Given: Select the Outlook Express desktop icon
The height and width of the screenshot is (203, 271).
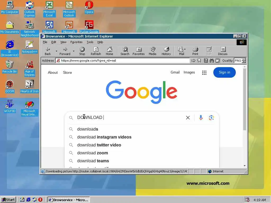Looking at the screenshot, I should pos(29,9).
